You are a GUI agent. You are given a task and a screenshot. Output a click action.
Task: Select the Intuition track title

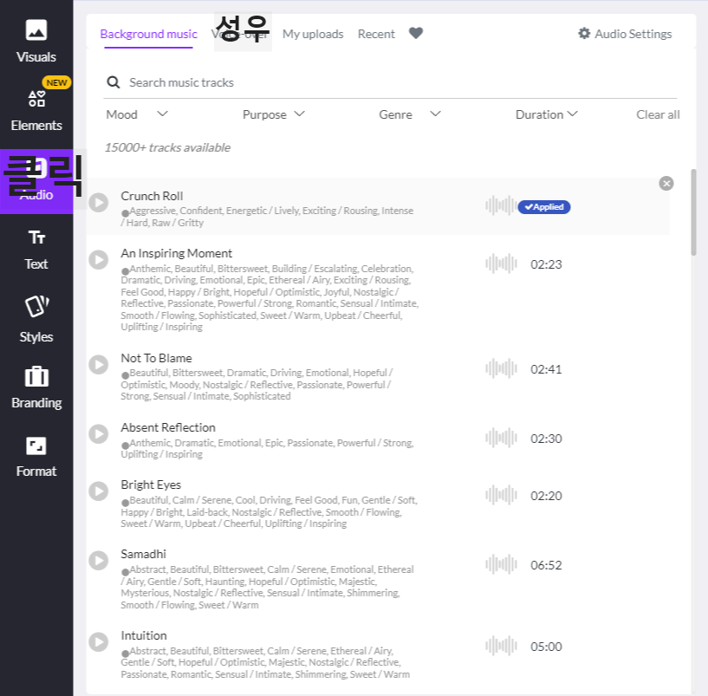click(x=144, y=635)
